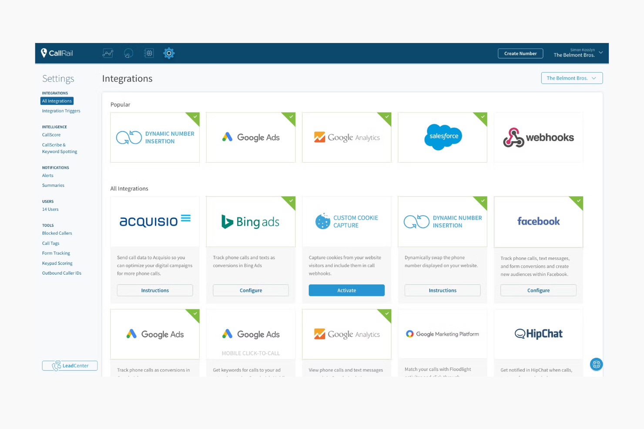644x429 pixels.
Task: Click Instructions under Acquisio
Action: (155, 290)
